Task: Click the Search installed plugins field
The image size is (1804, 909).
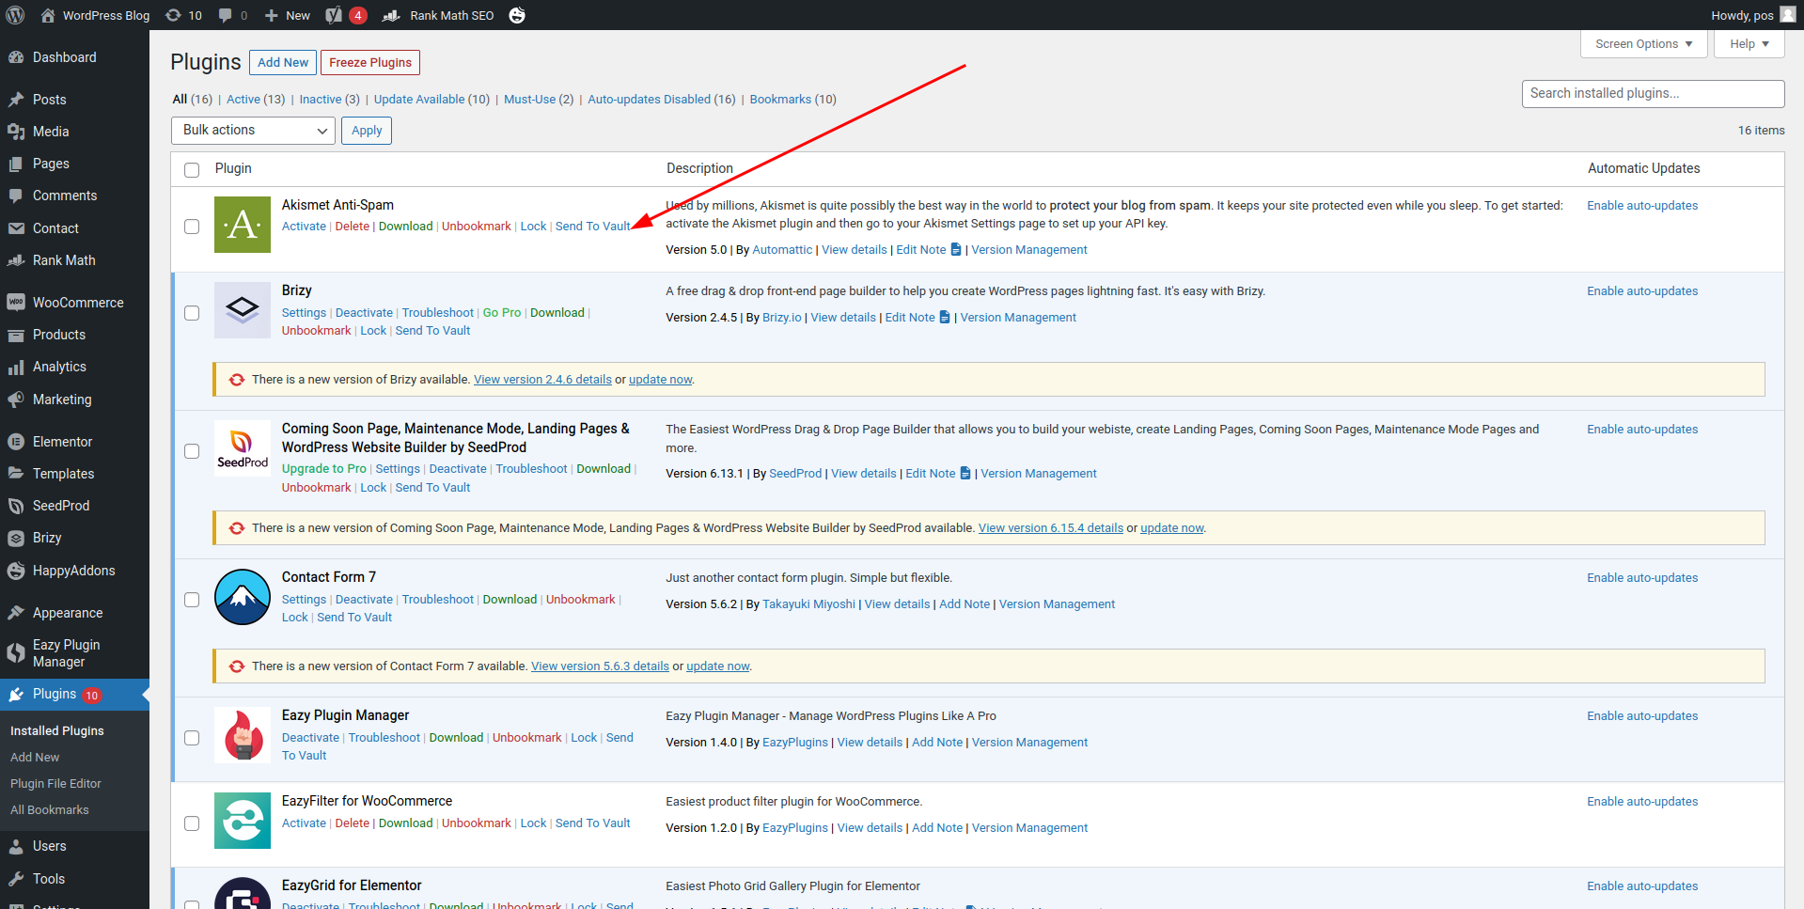Action: (x=1652, y=93)
